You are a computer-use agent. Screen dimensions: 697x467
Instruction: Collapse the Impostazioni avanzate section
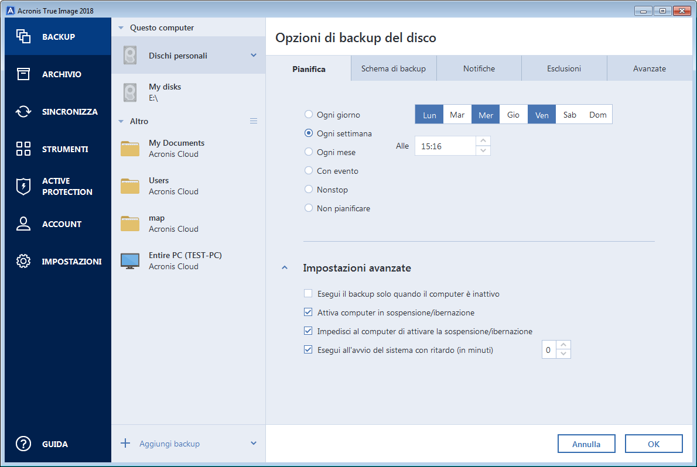pos(285,267)
